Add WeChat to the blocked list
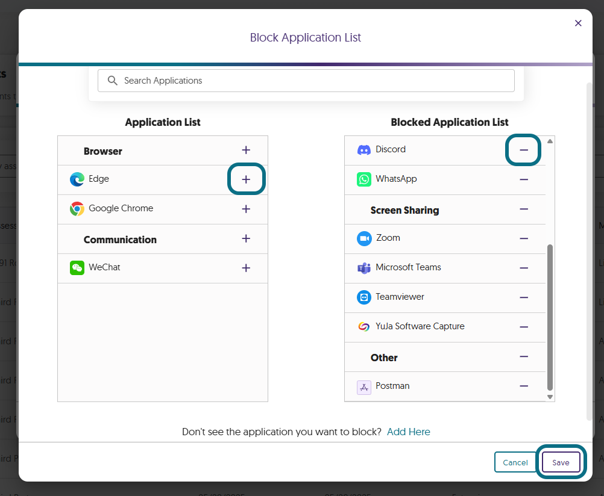 point(246,268)
